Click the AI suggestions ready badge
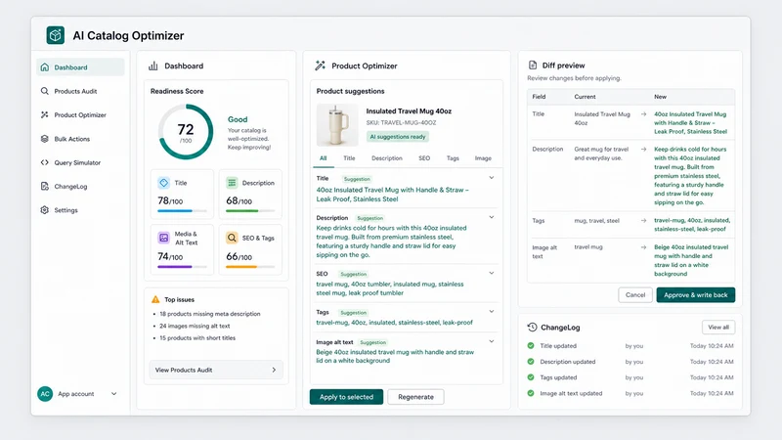782x440 pixels. pyautogui.click(x=398, y=137)
